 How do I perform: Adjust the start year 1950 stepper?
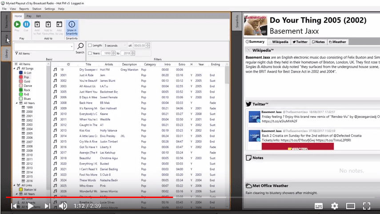113,53
